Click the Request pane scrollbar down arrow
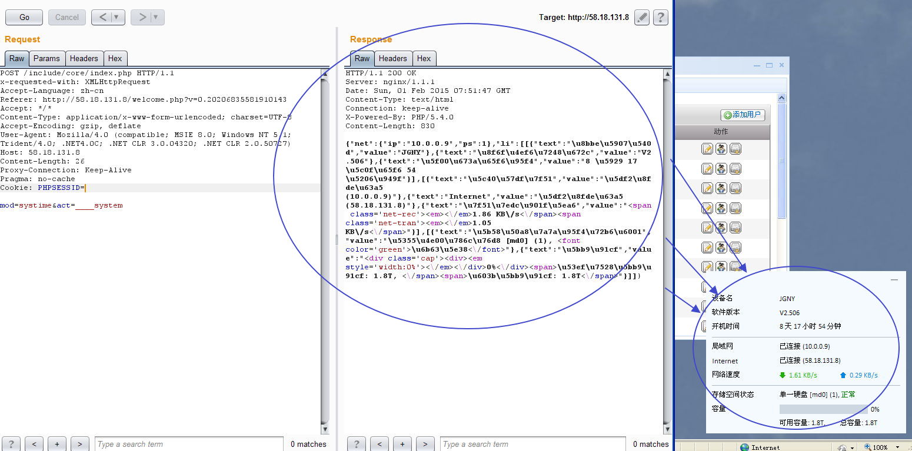The width and height of the screenshot is (912, 451). click(x=325, y=429)
